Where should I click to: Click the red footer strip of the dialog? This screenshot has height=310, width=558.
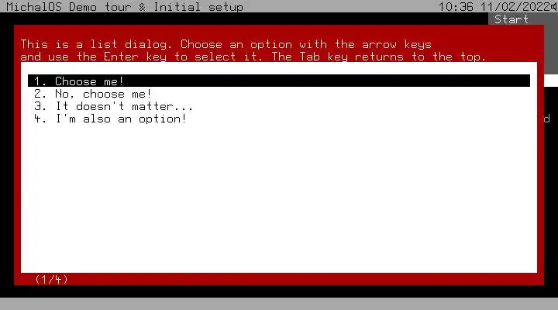click(279, 279)
